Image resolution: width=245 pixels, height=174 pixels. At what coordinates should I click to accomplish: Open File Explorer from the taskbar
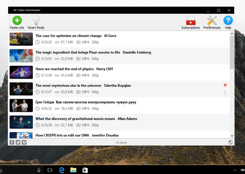[73, 170]
